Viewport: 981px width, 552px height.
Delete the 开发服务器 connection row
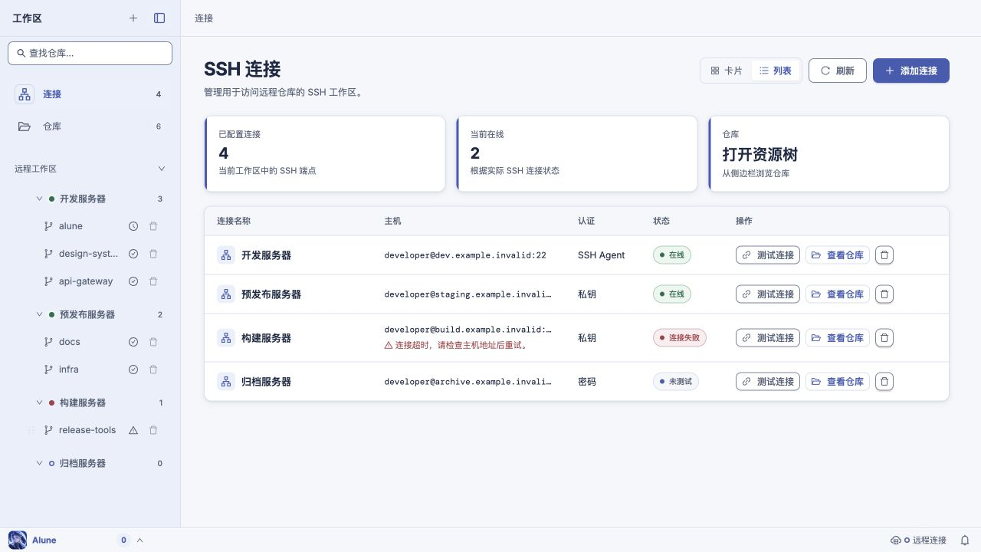click(884, 255)
